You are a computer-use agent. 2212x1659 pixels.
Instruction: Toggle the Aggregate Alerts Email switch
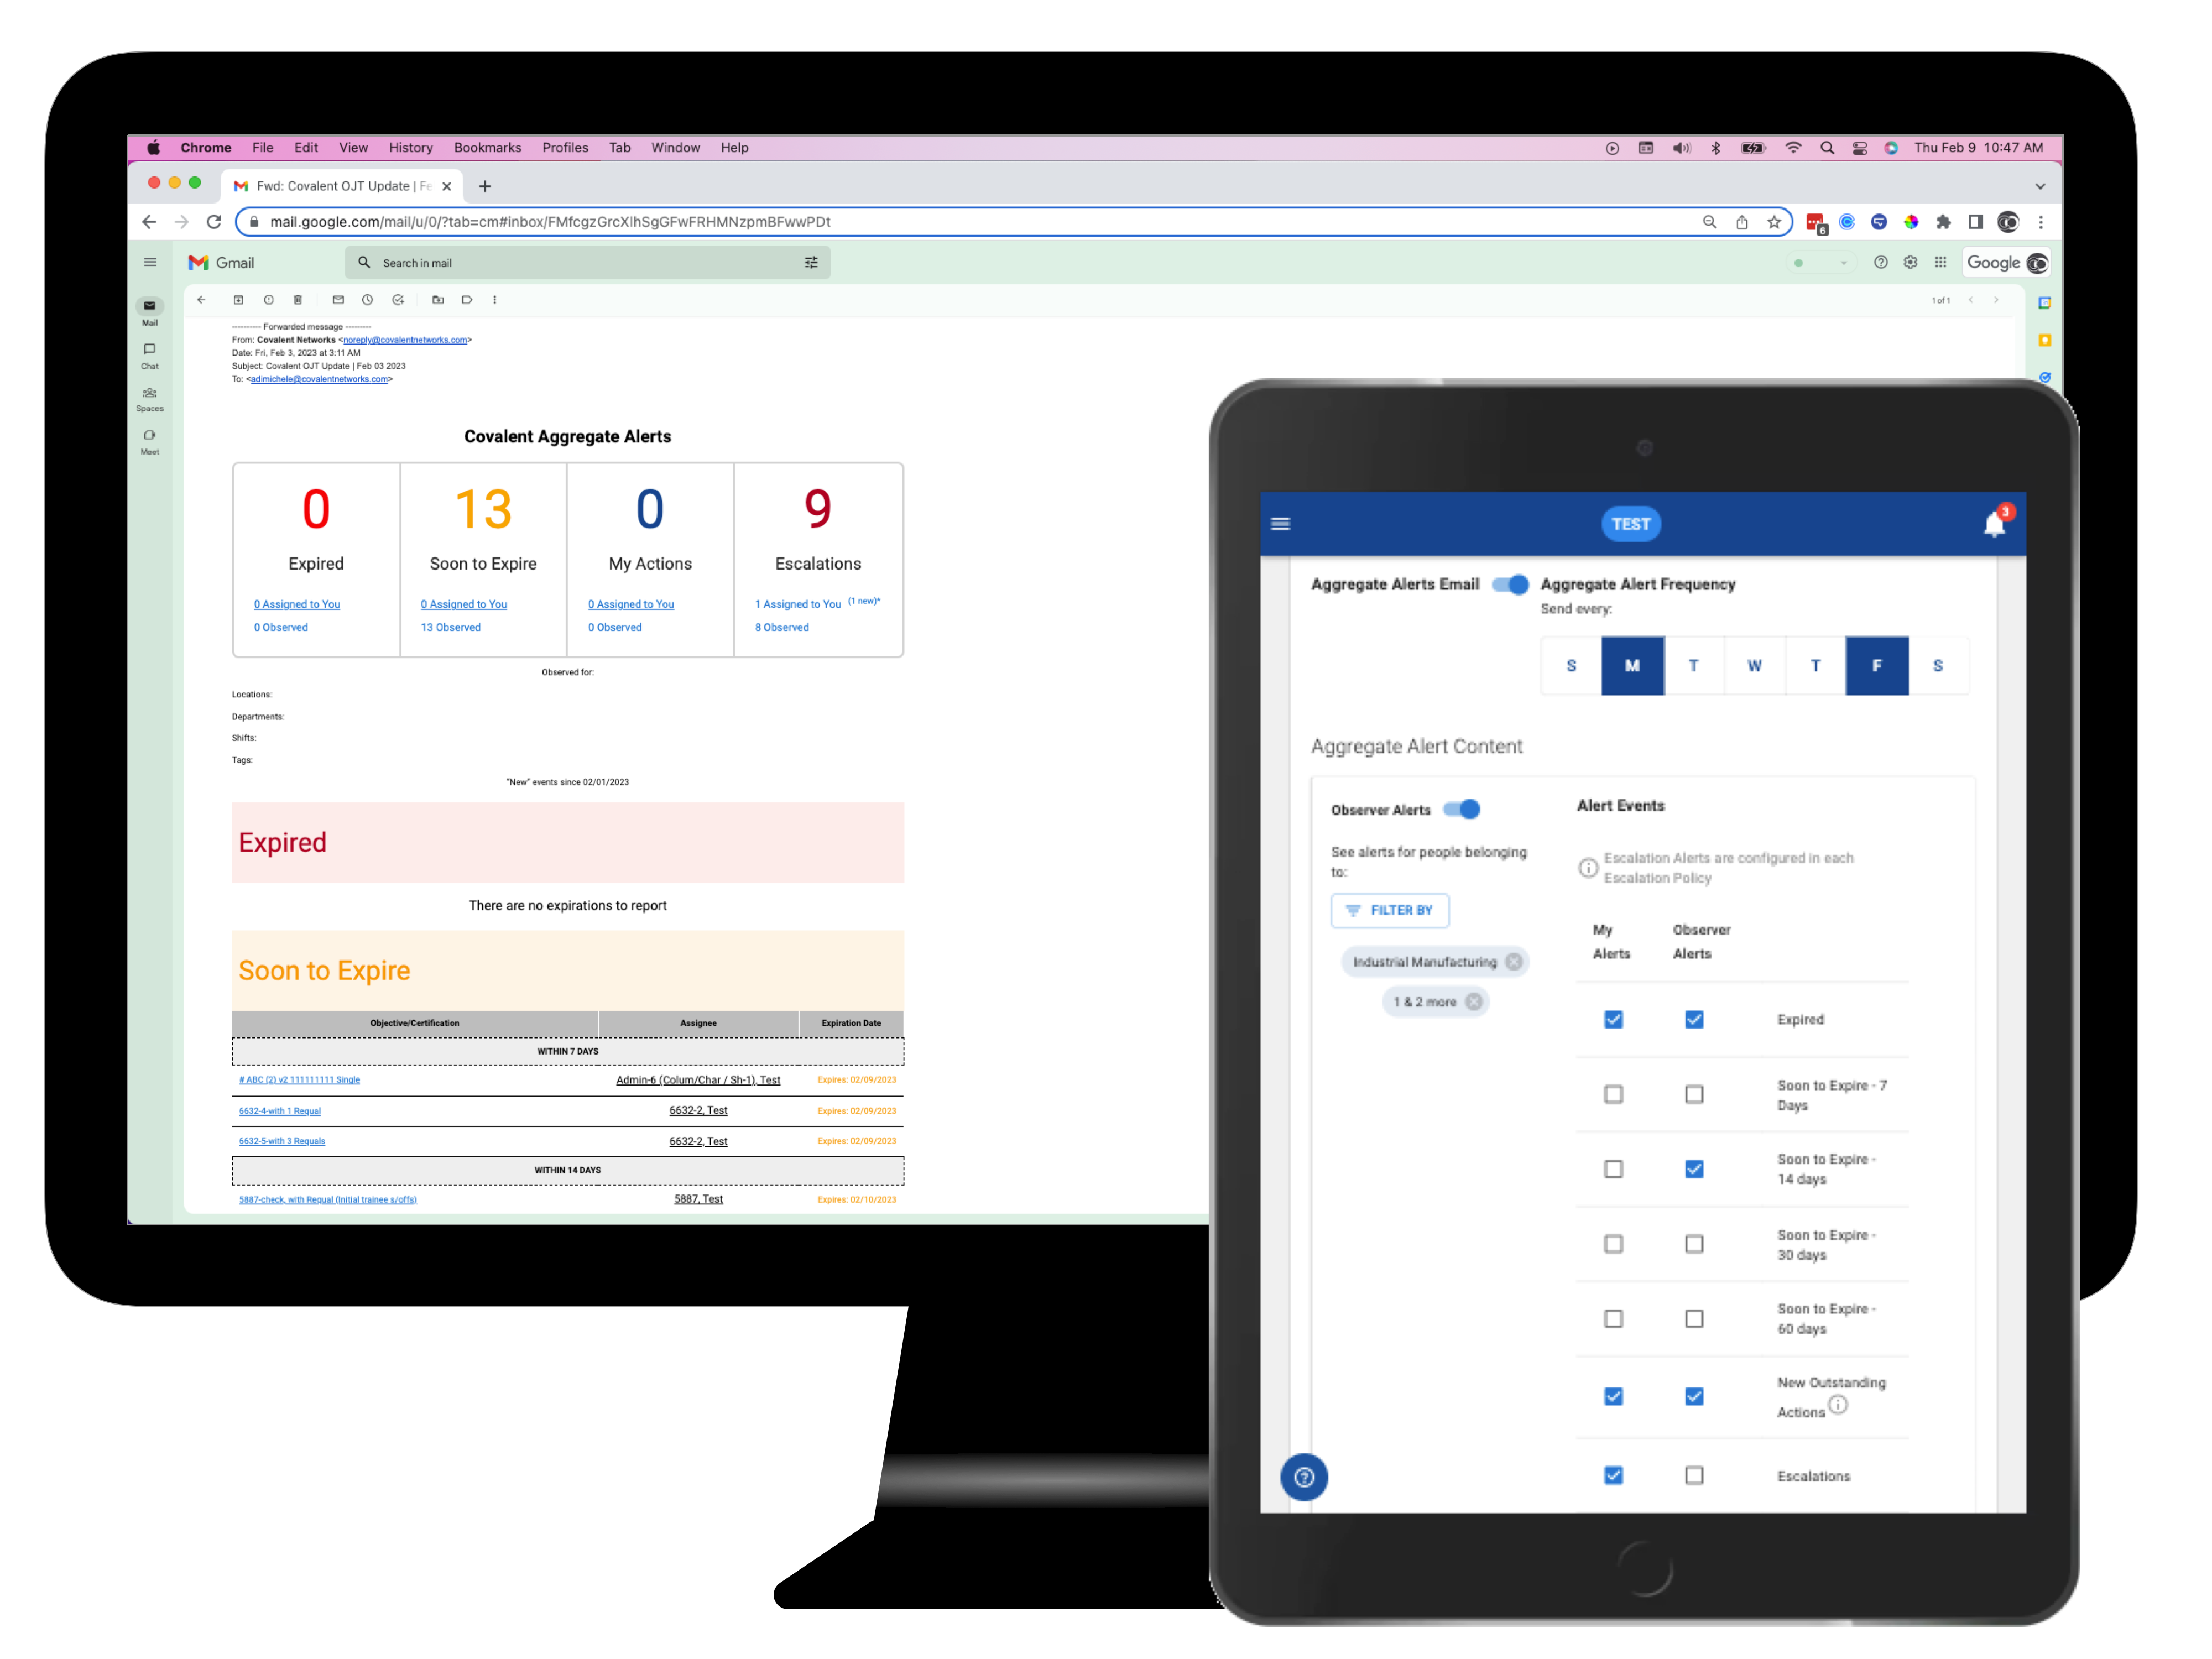coord(1510,584)
